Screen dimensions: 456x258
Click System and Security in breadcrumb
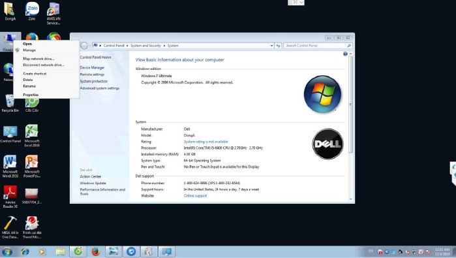[x=145, y=46]
